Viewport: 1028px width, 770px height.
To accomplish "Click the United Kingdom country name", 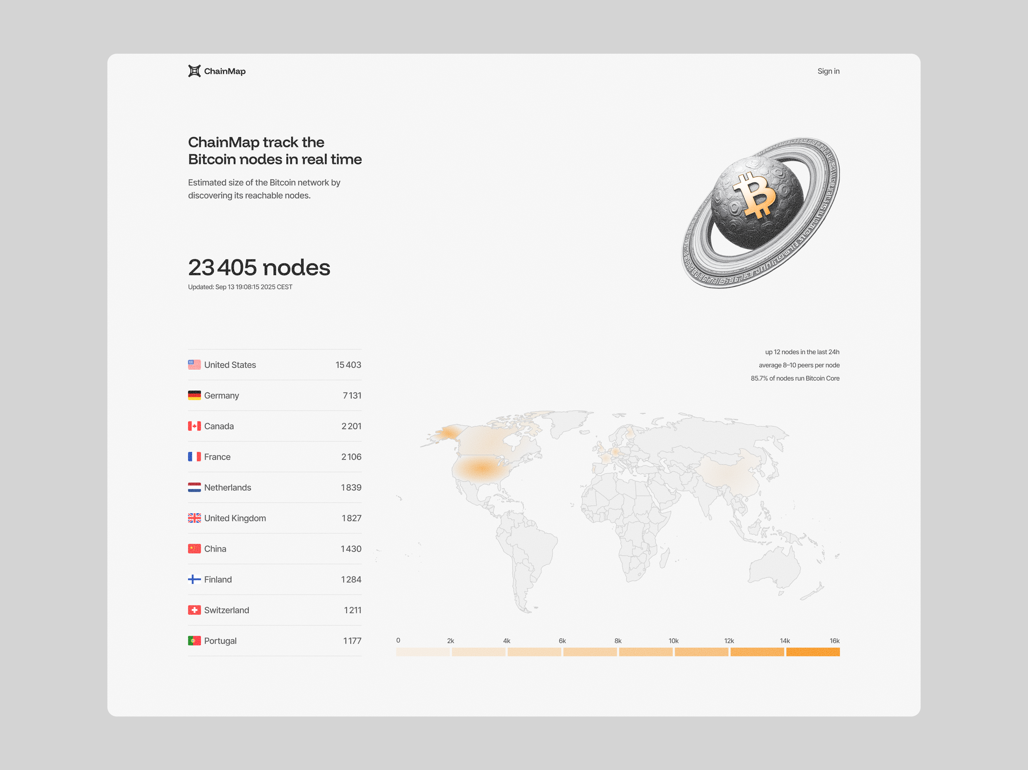I will point(235,519).
